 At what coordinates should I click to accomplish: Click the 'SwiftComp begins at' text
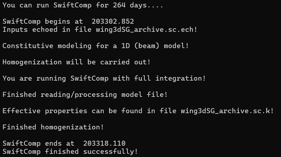point(43,22)
